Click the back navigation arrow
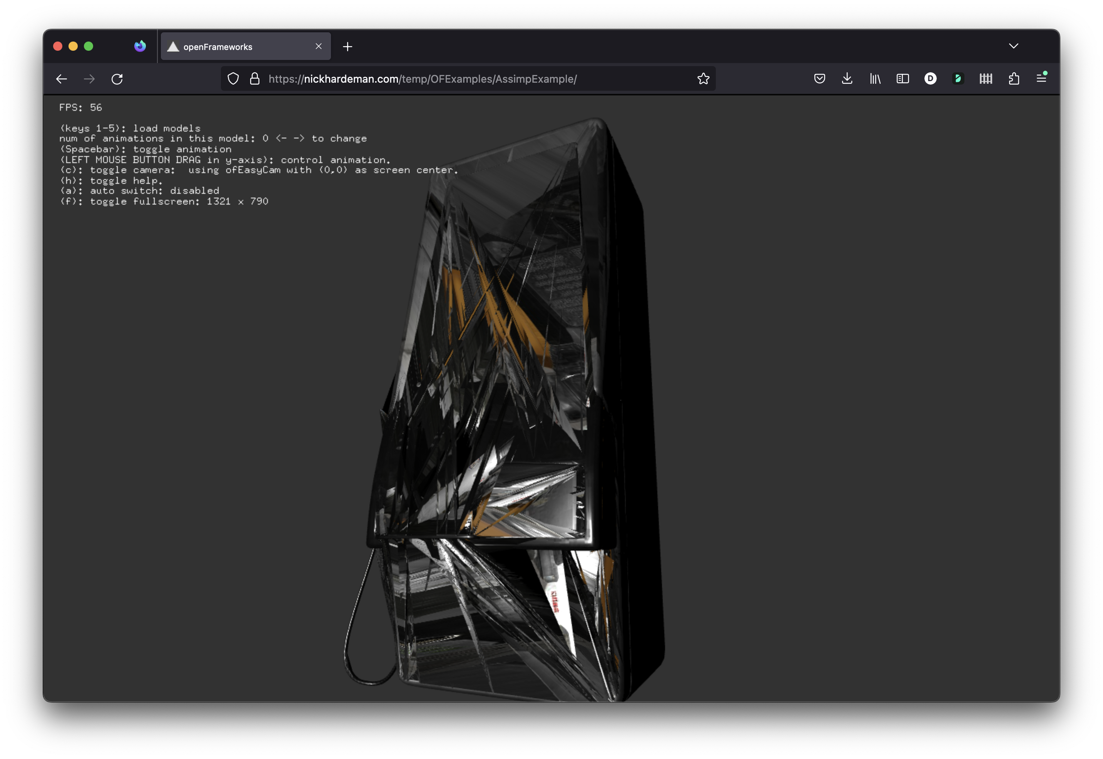This screenshot has height=759, width=1103. (x=62, y=78)
